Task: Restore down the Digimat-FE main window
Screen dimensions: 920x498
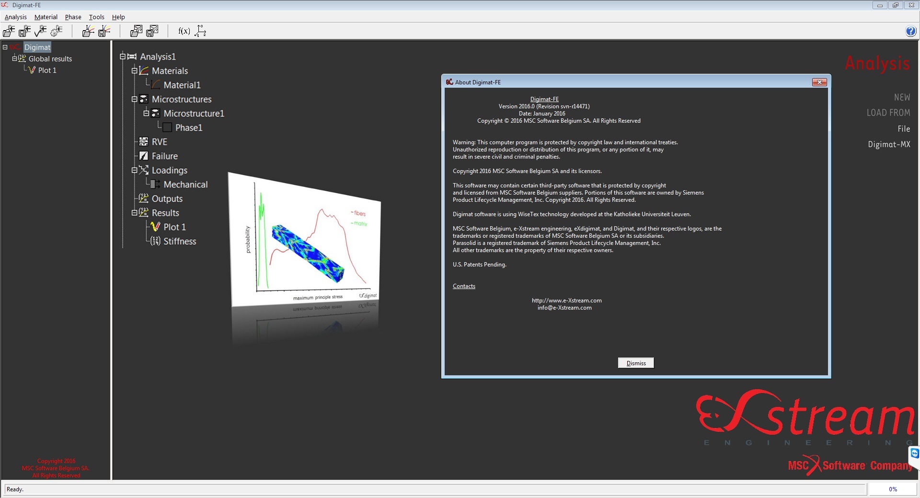Action: point(895,5)
